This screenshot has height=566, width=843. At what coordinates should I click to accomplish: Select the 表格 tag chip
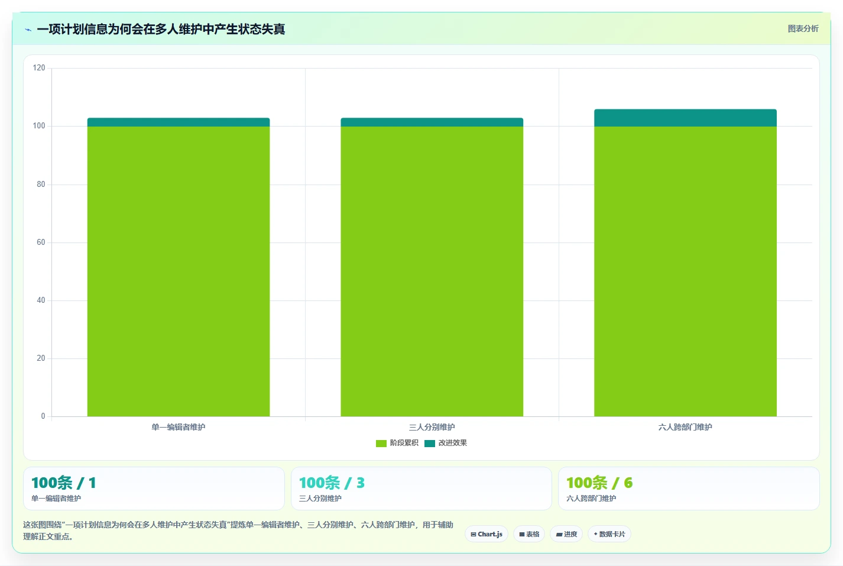click(529, 534)
